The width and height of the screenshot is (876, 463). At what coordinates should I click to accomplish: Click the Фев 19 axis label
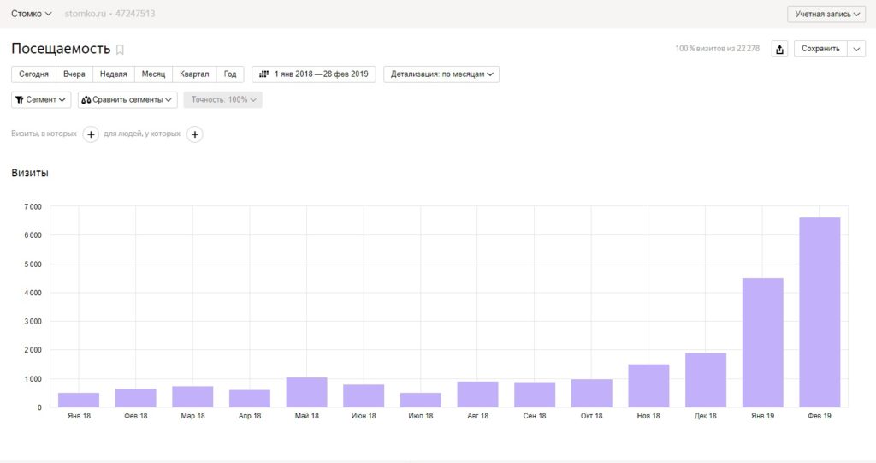pyautogui.click(x=820, y=416)
